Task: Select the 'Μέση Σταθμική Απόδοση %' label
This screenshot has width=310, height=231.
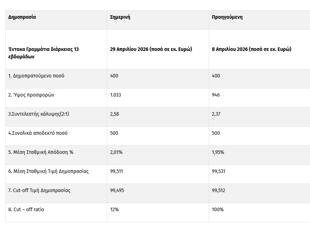Action: coord(41,152)
